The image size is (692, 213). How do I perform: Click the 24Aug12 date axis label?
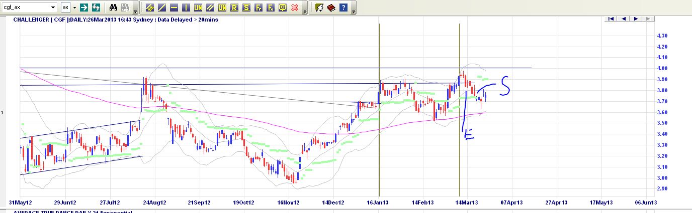[155, 203]
